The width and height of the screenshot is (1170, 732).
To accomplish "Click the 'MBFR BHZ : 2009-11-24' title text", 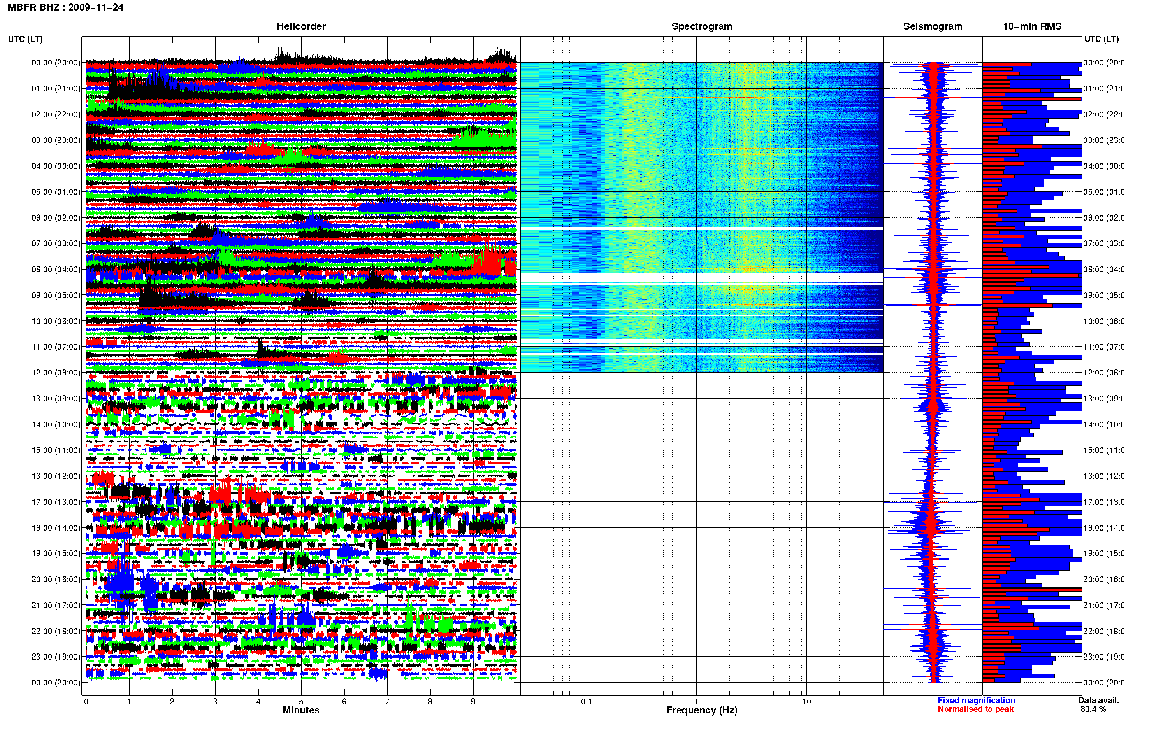I will (65, 7).
